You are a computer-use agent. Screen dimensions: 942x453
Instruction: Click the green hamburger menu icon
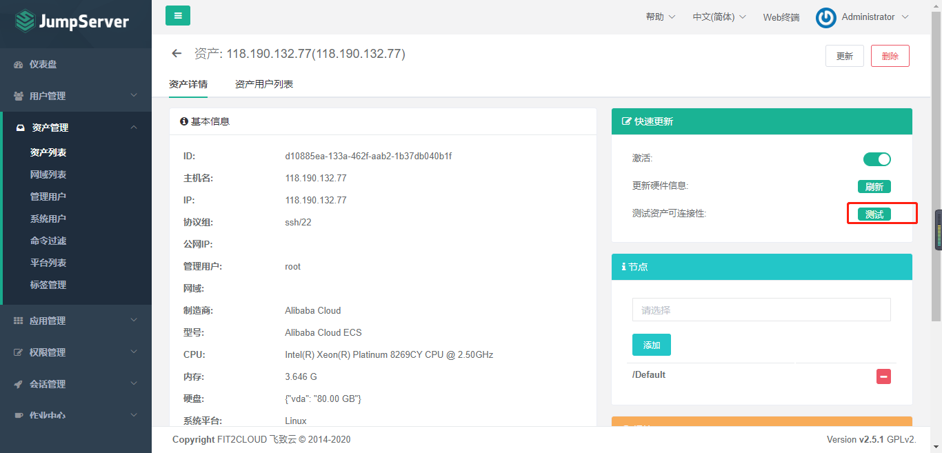coord(177,14)
